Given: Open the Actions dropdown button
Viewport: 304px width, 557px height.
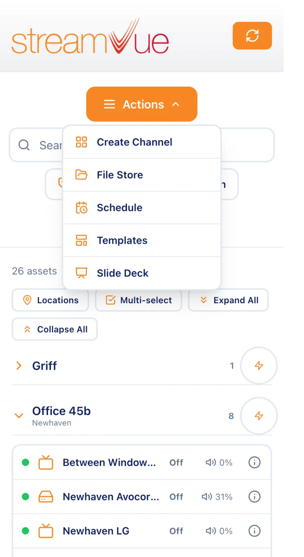Looking at the screenshot, I should pos(142,104).
